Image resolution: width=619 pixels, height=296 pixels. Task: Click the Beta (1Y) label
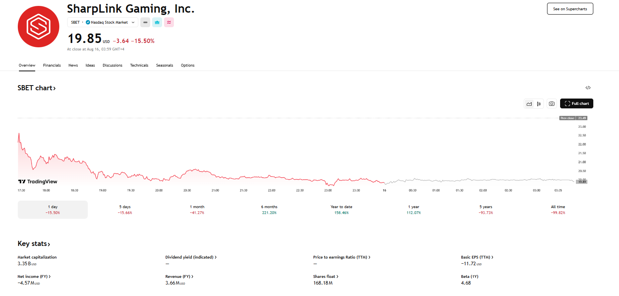point(470,276)
